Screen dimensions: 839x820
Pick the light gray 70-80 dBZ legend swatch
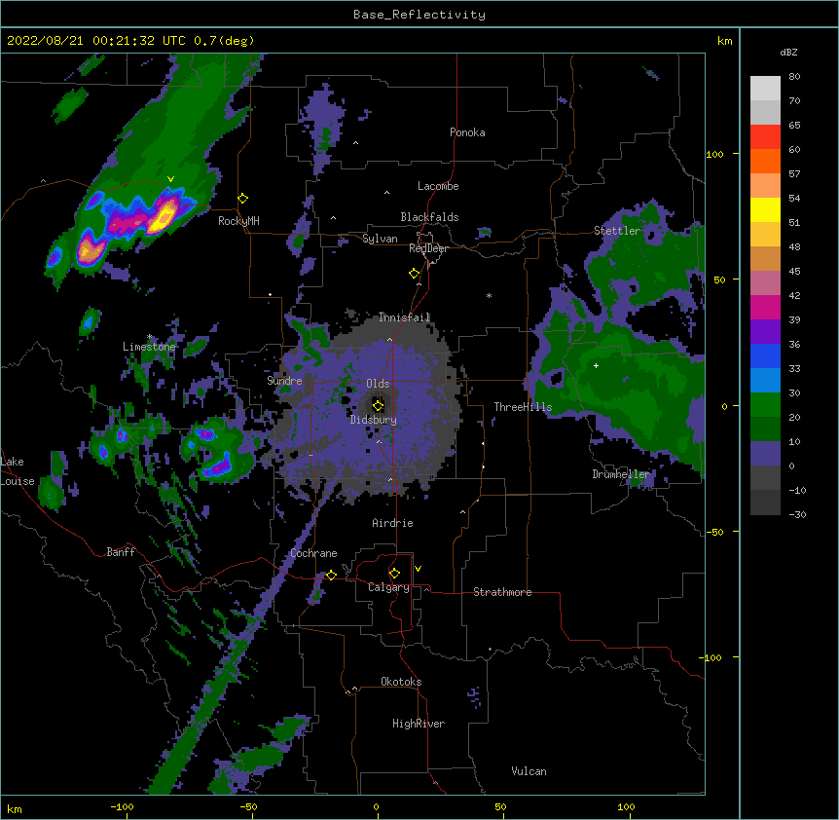point(765,89)
